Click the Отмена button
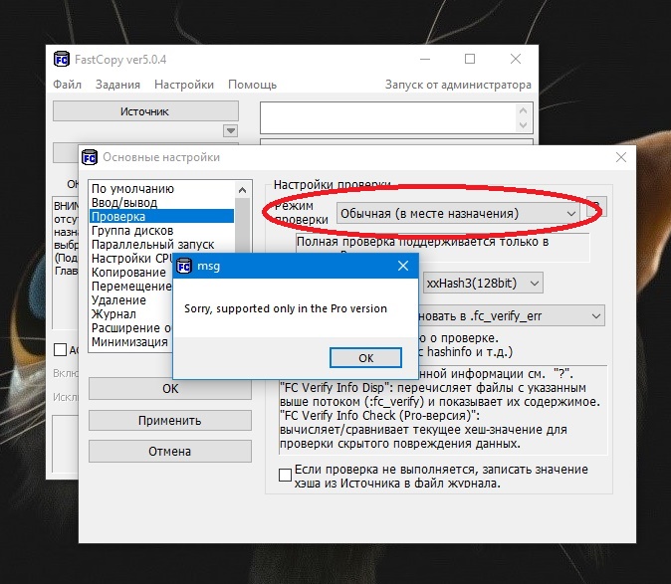 (x=170, y=452)
